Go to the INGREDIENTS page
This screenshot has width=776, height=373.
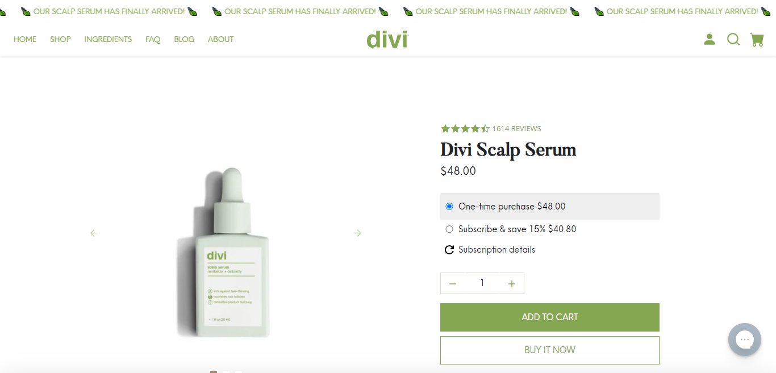click(x=108, y=39)
